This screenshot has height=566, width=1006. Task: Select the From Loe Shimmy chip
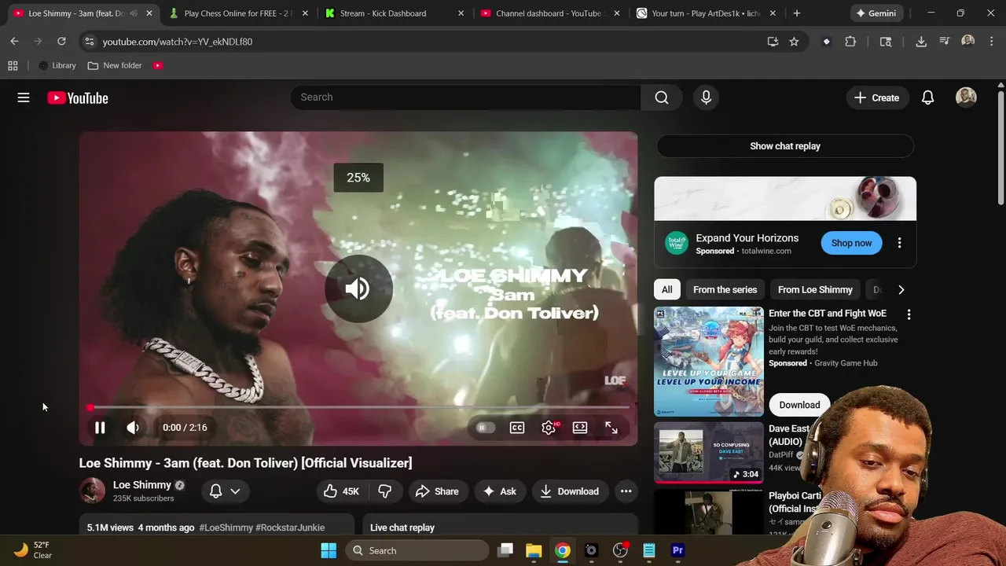click(815, 289)
